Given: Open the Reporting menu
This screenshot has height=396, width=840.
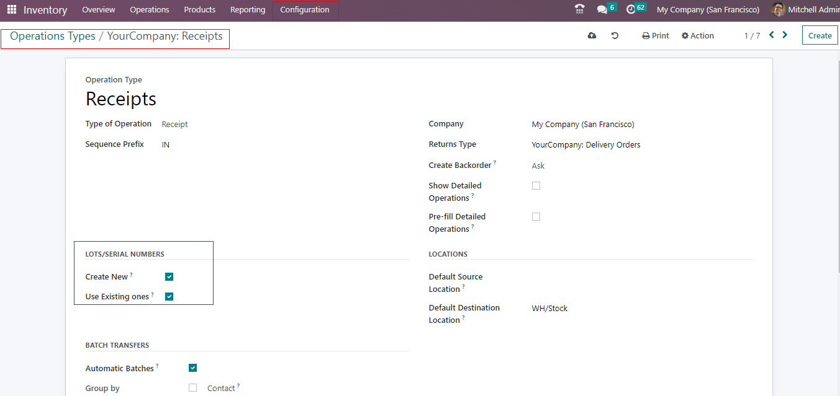Looking at the screenshot, I should coord(248,10).
